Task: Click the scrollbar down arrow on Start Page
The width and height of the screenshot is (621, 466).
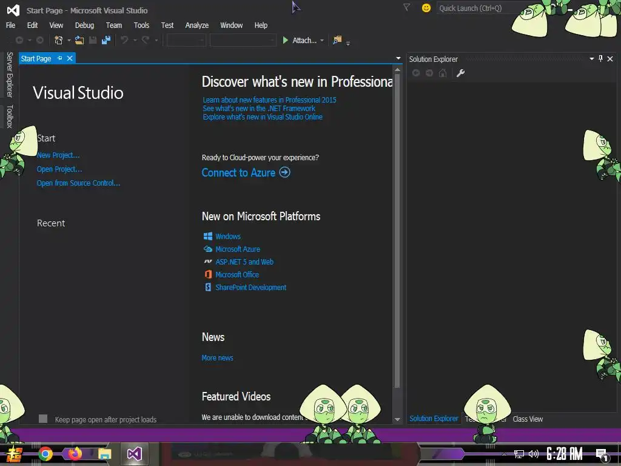Action: 397,420
